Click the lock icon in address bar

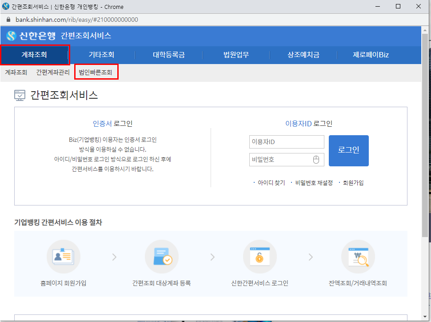(8, 20)
